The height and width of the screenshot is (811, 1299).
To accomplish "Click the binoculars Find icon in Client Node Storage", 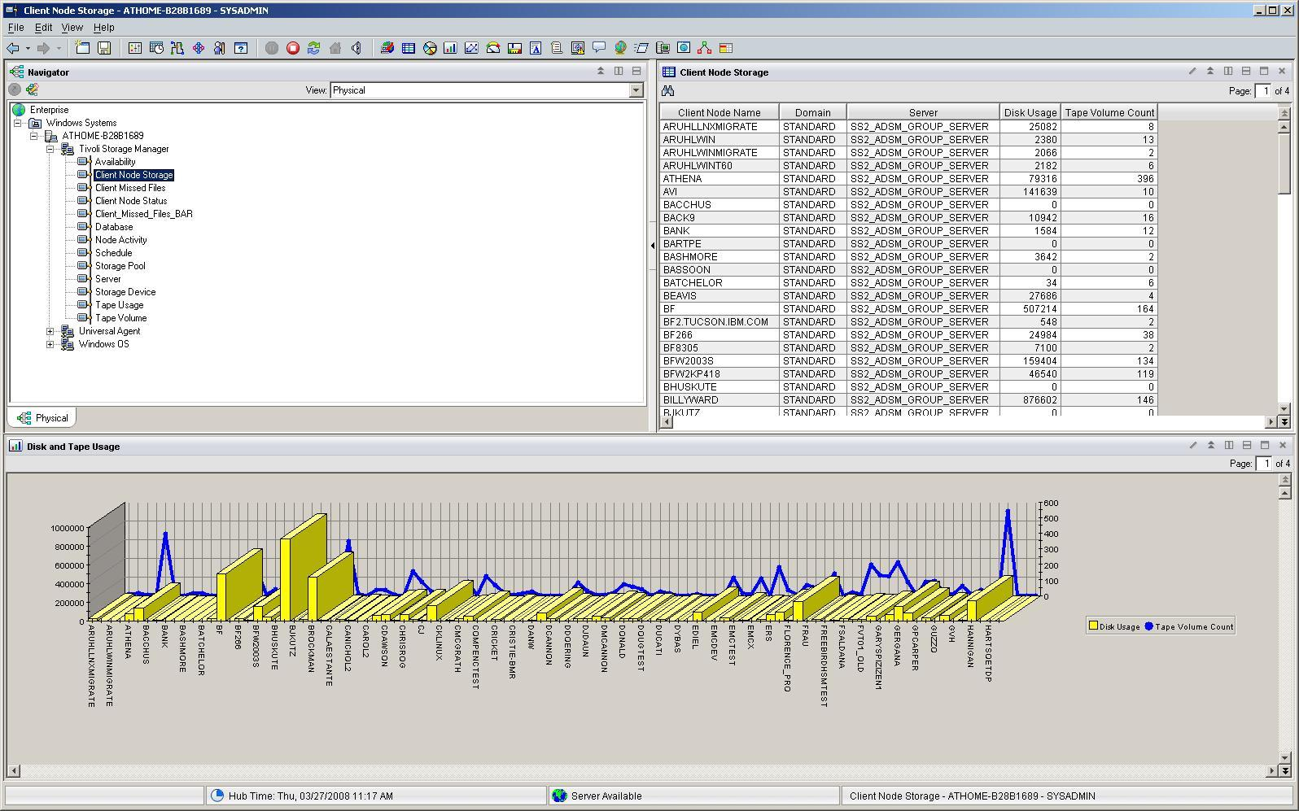I will tap(668, 91).
